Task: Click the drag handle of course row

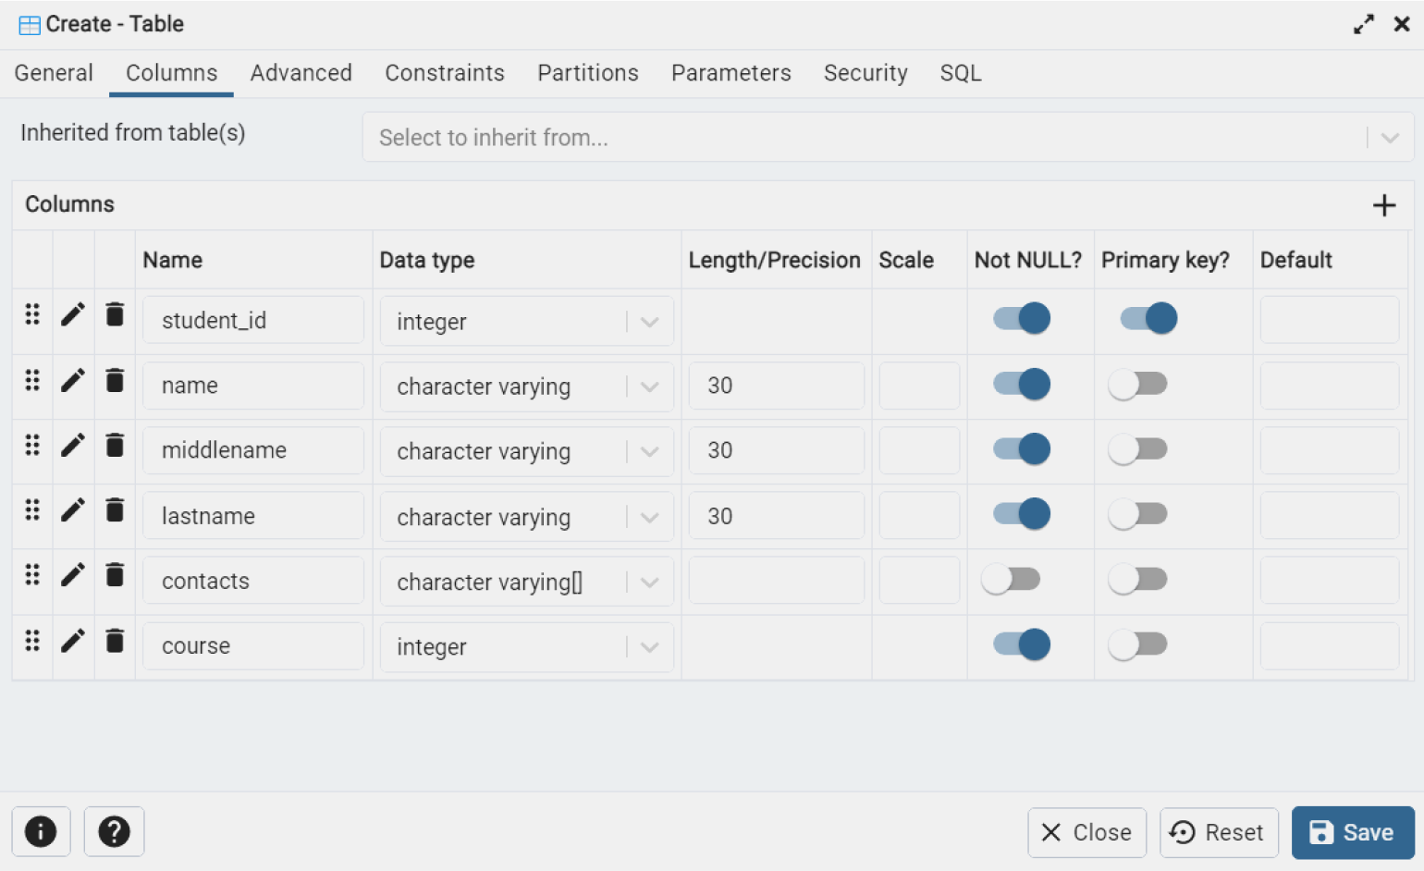Action: 32,640
